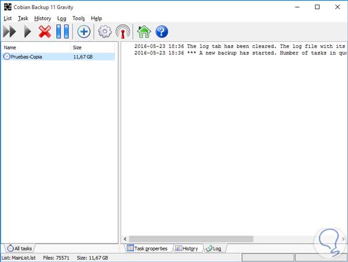Switch to the Log tab

[214, 249]
